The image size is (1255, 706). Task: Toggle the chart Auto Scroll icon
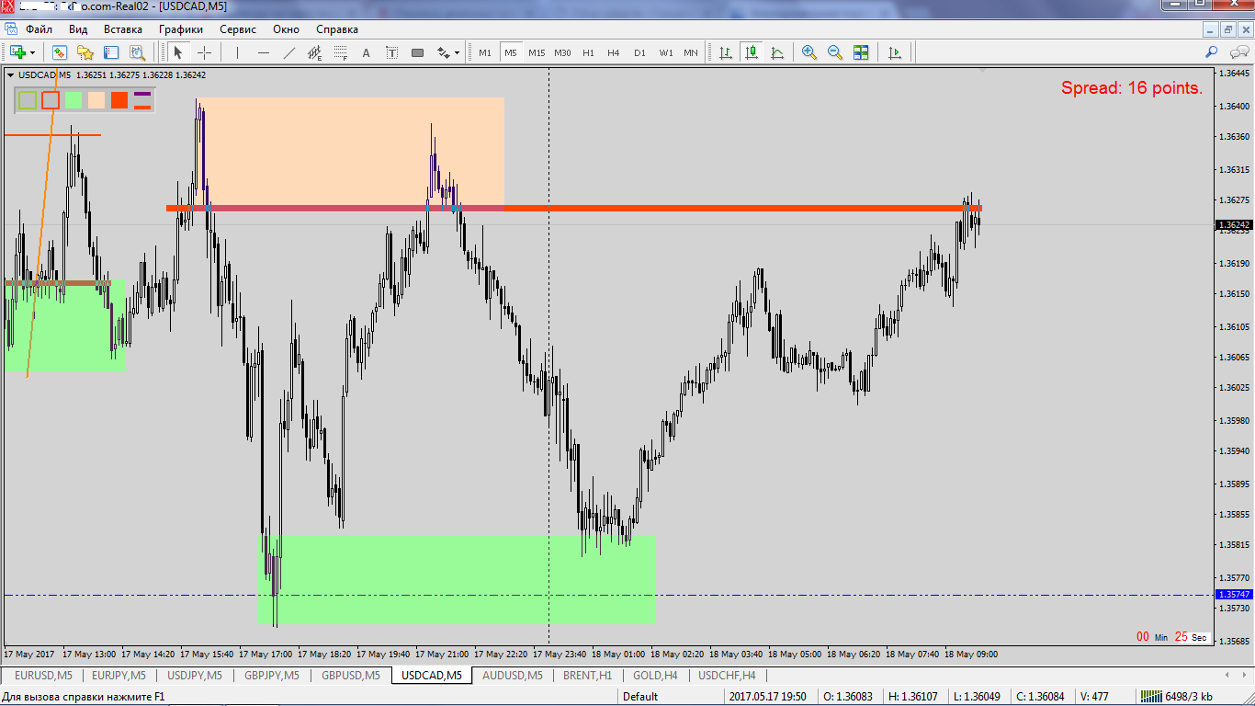tap(895, 52)
